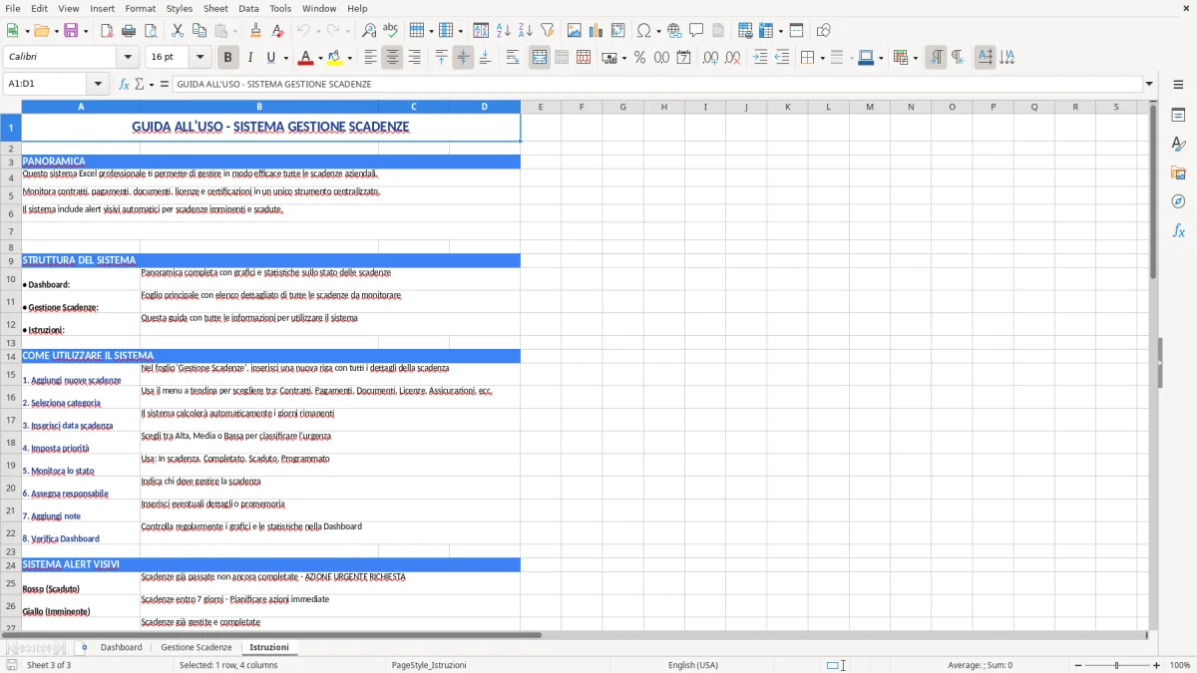Open the File menu
This screenshot has height=673, width=1197.
(12, 8)
